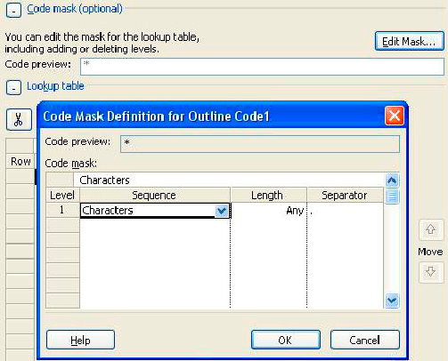Click the Characters entry bar above grid

[229, 180]
